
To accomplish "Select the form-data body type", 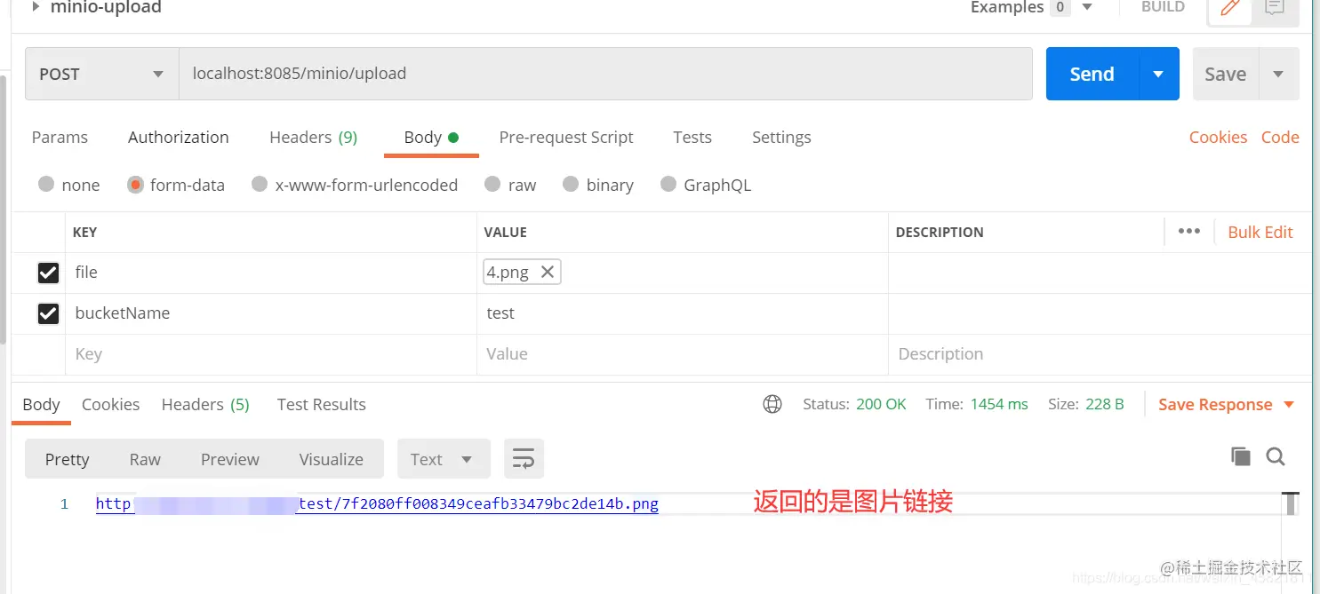I will 135,185.
